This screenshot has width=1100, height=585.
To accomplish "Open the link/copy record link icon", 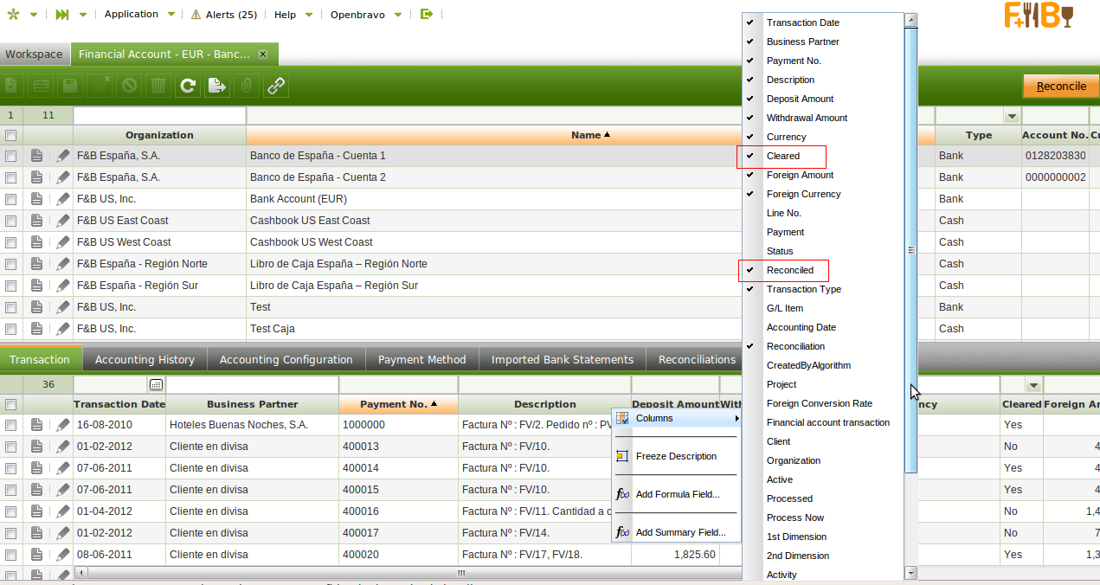I will click(276, 86).
